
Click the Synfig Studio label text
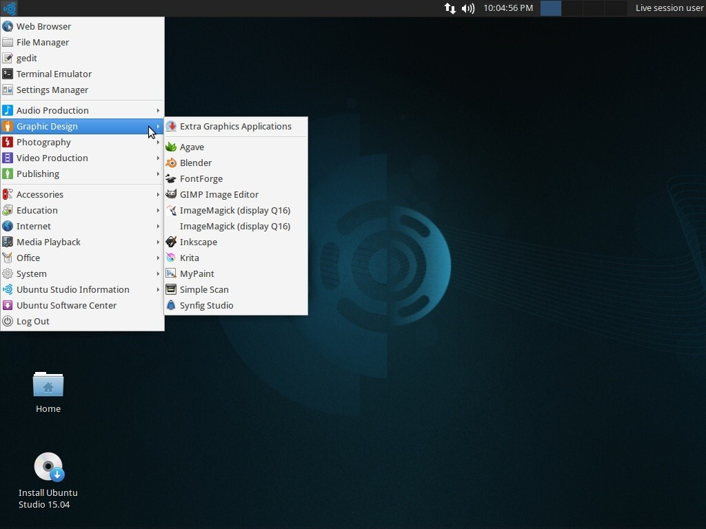click(207, 305)
